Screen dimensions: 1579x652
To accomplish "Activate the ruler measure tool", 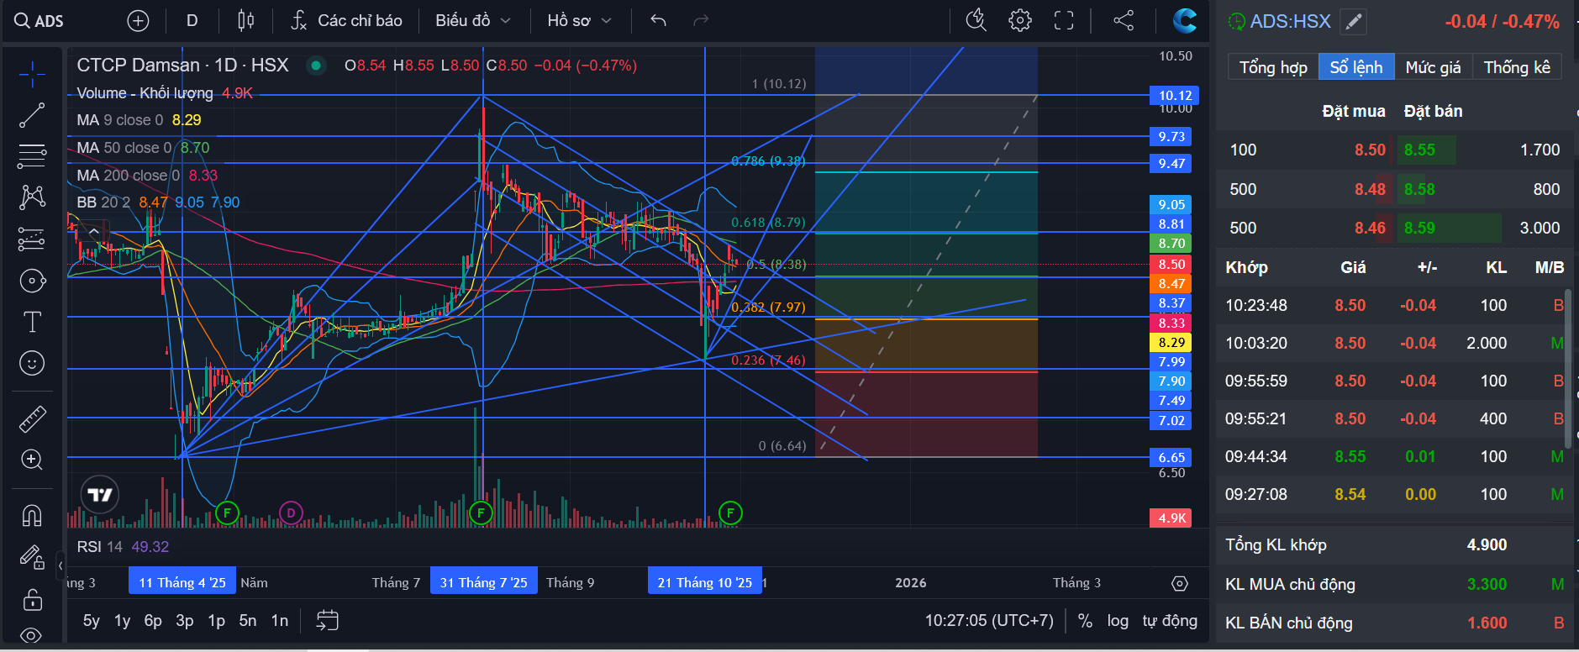I will 32,419.
